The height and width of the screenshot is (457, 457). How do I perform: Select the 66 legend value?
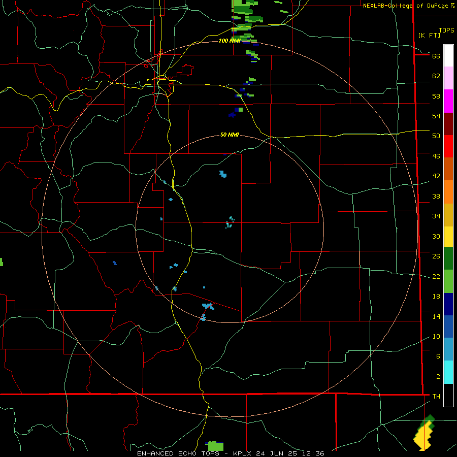(x=436, y=56)
